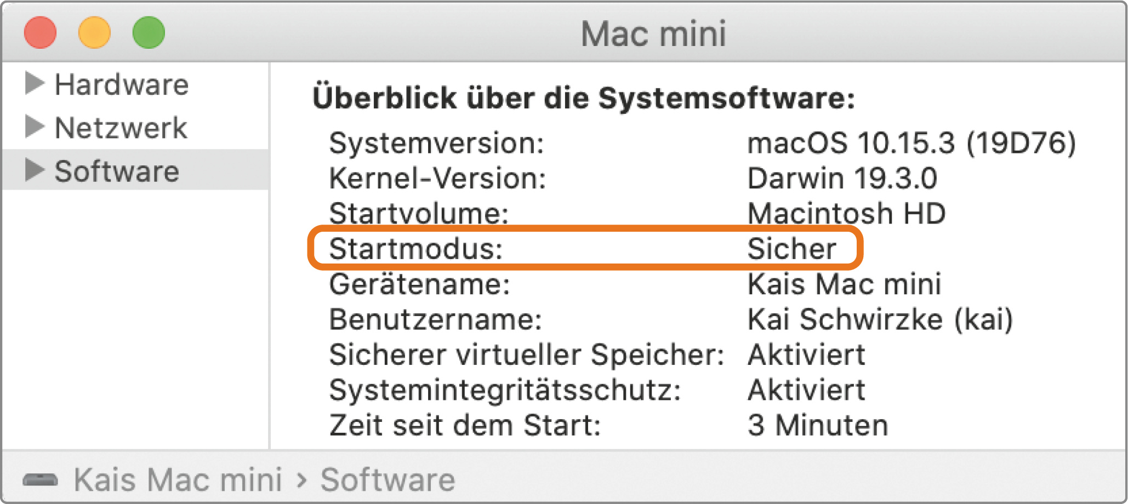Click the Benutzername value Kai Schwirzke
Image resolution: width=1128 pixels, height=504 pixels.
pyautogui.click(x=880, y=319)
